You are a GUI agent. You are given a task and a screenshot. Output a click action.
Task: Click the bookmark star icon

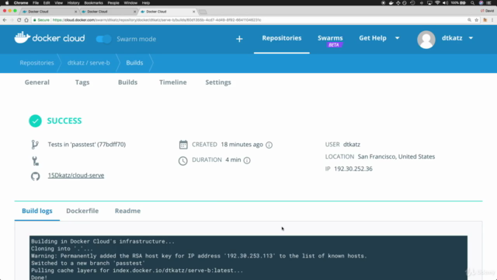476,20
